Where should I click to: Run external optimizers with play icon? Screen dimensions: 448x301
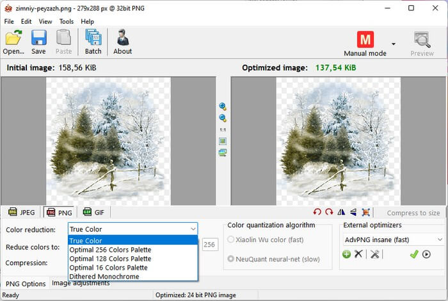point(426,254)
